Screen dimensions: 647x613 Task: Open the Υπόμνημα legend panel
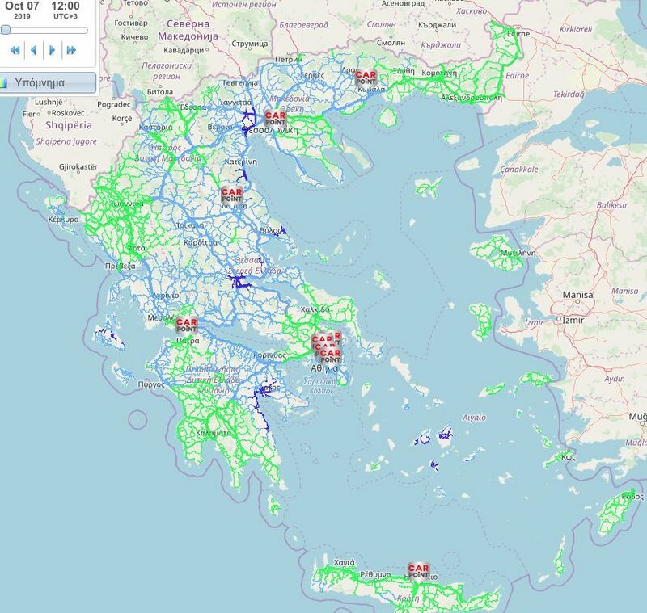pos(40,82)
